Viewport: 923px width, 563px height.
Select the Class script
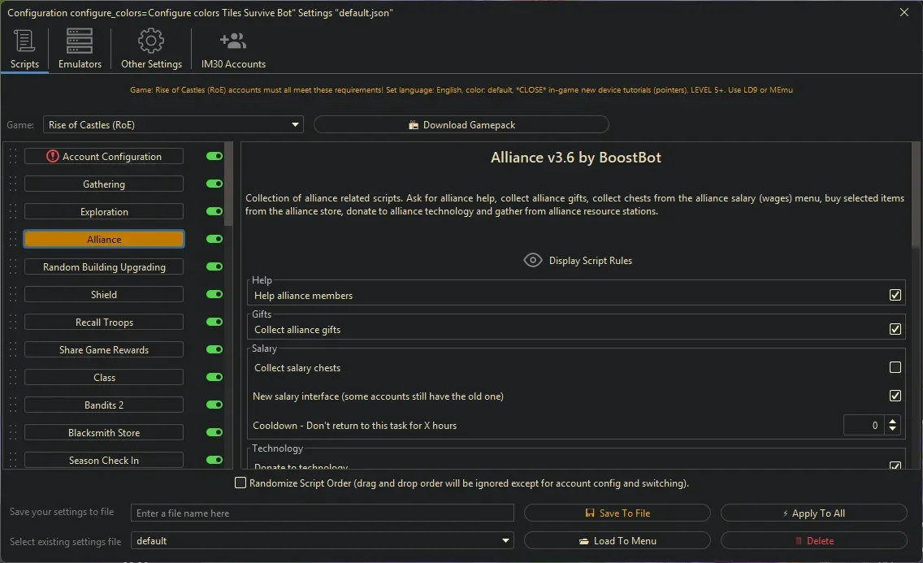[104, 378]
